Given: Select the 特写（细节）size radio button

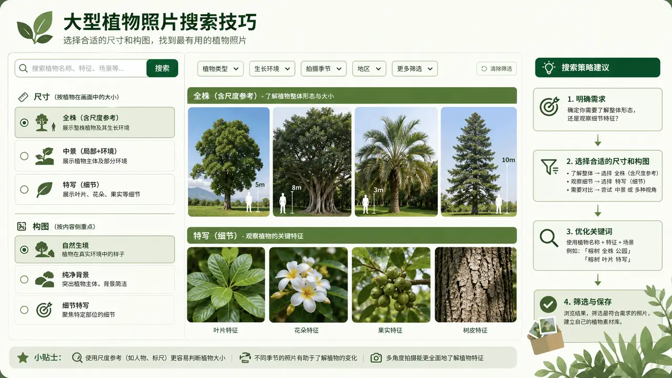Looking at the screenshot, I should 24,190.
